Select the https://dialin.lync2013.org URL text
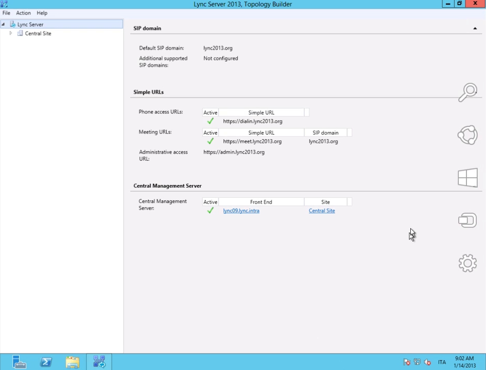Viewport: 486px width, 370px height. tap(253, 121)
